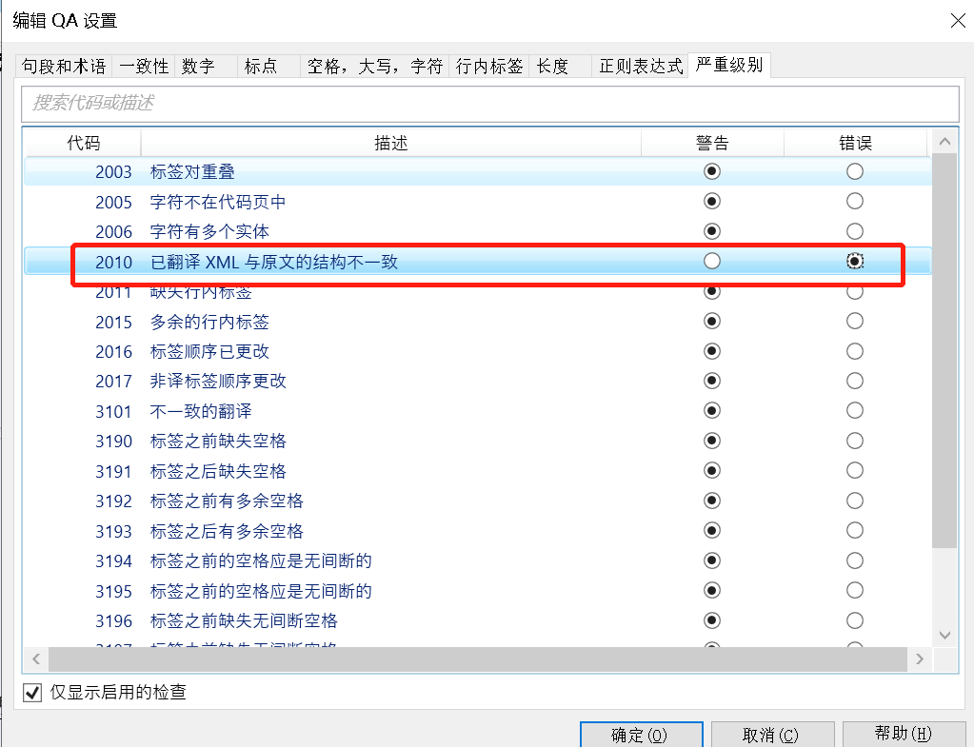Uncheck 仅显示启用的检查 checkbox
The height and width of the screenshot is (747, 974).
32,693
